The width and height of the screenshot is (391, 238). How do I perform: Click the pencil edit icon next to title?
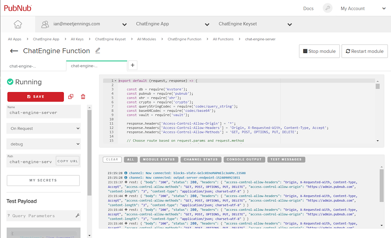click(97, 51)
